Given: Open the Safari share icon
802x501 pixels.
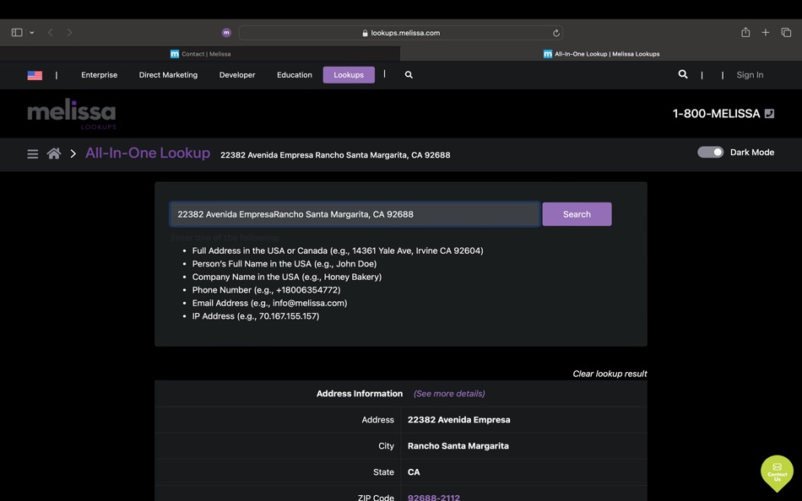Looking at the screenshot, I should pyautogui.click(x=745, y=32).
